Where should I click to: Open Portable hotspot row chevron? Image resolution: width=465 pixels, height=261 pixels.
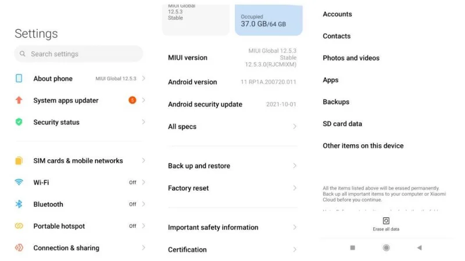144,226
